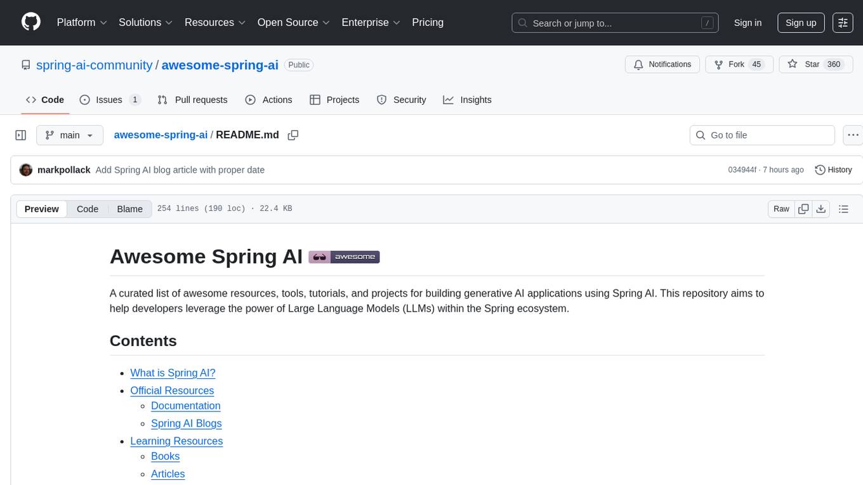Expand the Enterprise dropdown
Image resolution: width=863 pixels, height=485 pixels.
point(371,22)
